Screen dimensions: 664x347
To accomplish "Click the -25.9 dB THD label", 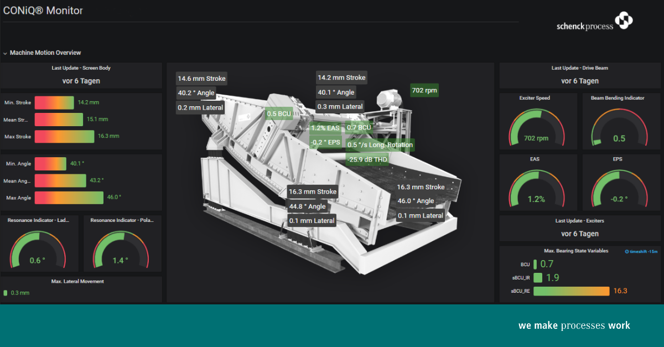I will 367,159.
